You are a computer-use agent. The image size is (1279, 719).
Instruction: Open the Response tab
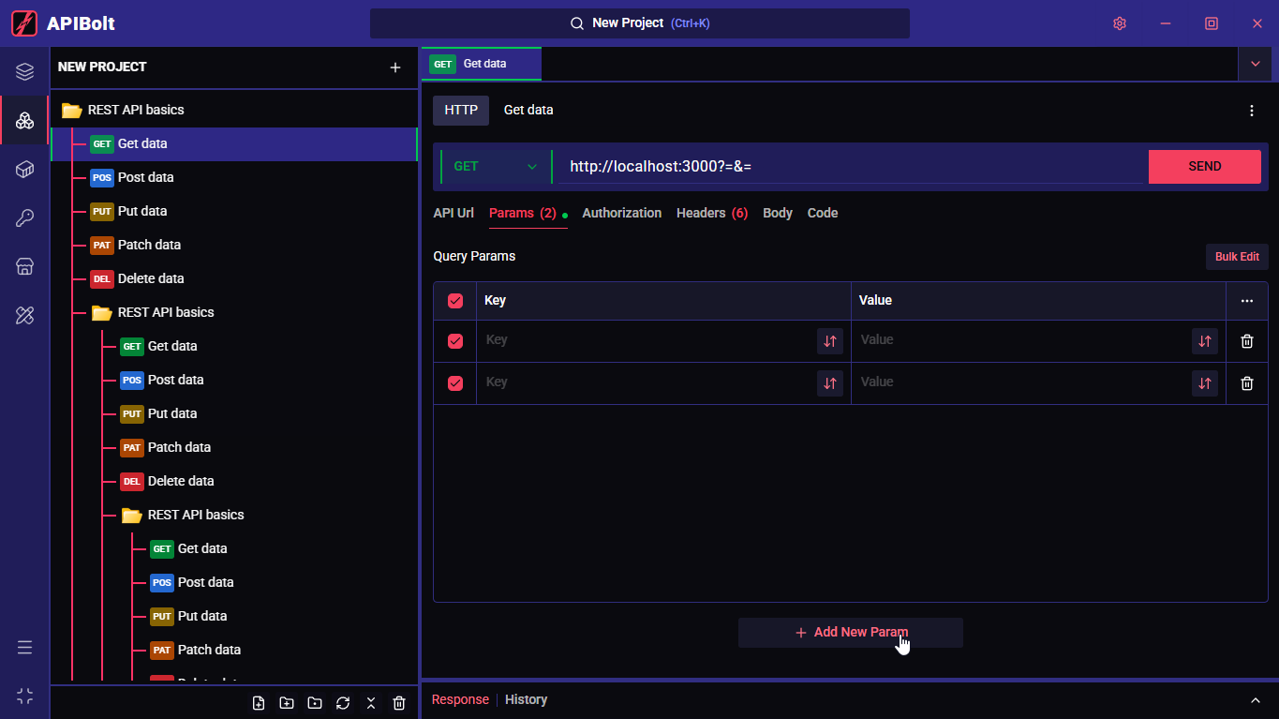point(460,699)
